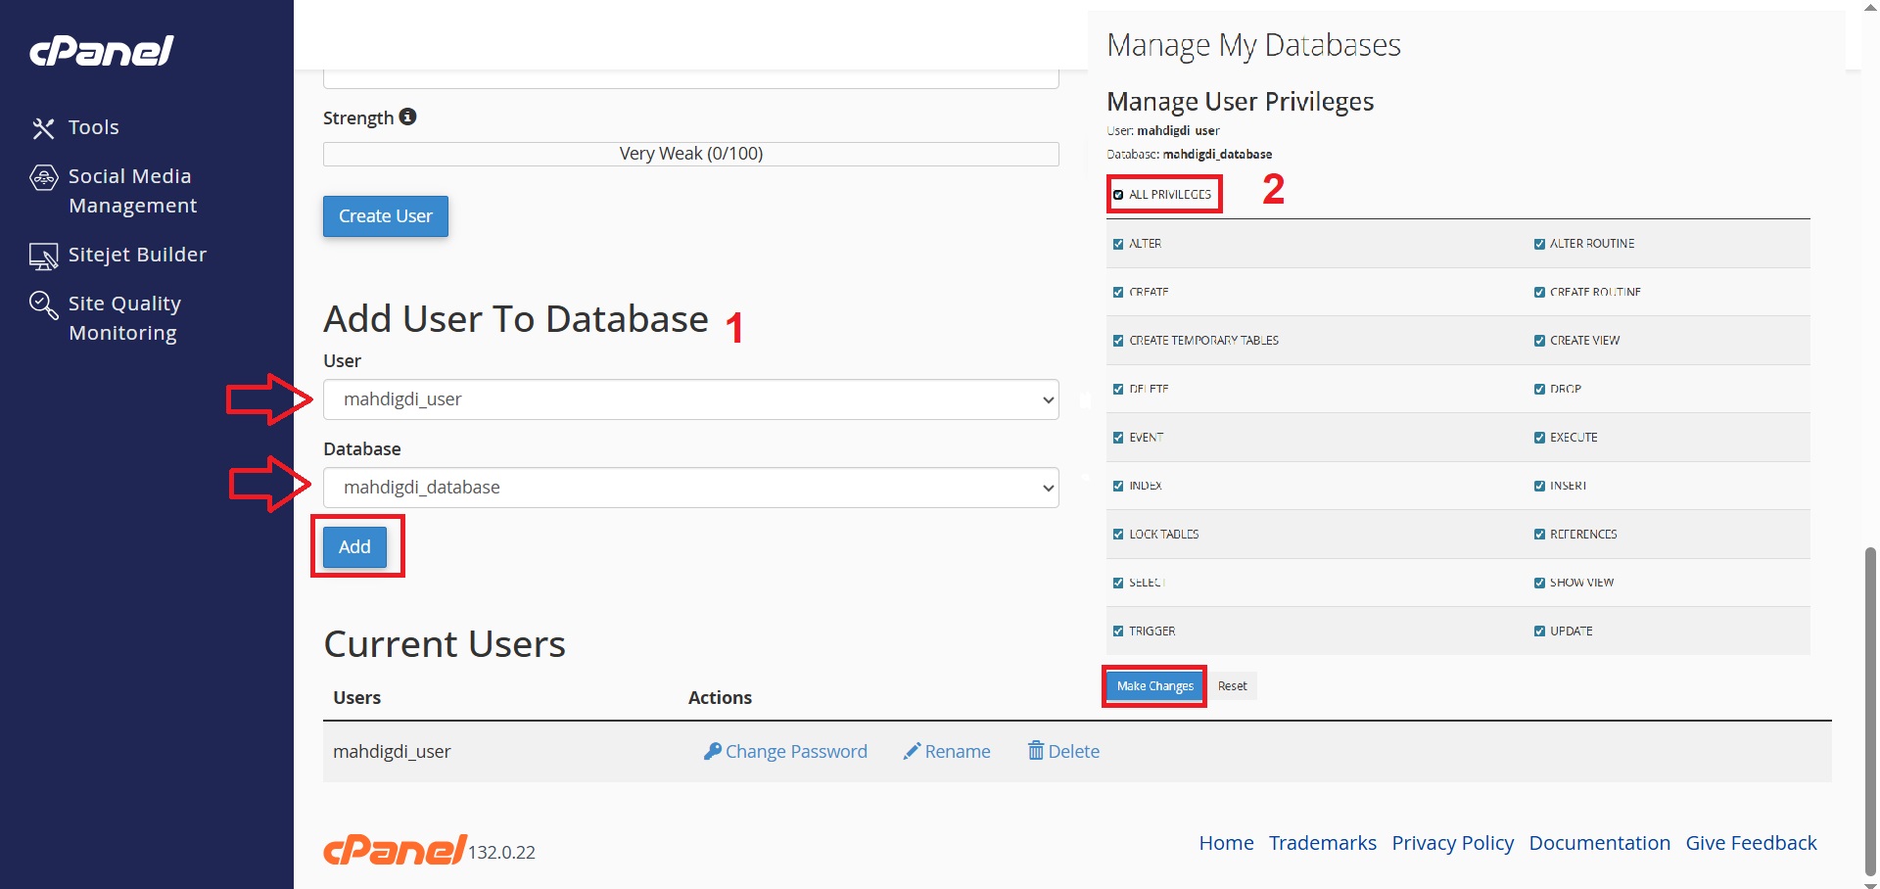Screen dimensions: 1880x889
Task: Toggle the CREATE VIEW checkbox
Action: (x=1539, y=341)
